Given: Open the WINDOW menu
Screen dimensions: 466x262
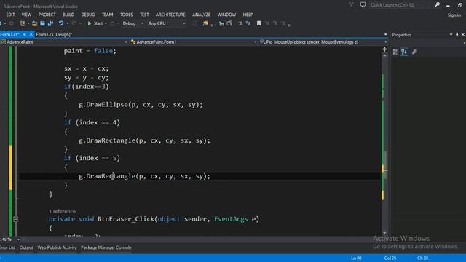Looking at the screenshot, I should pos(226,15).
